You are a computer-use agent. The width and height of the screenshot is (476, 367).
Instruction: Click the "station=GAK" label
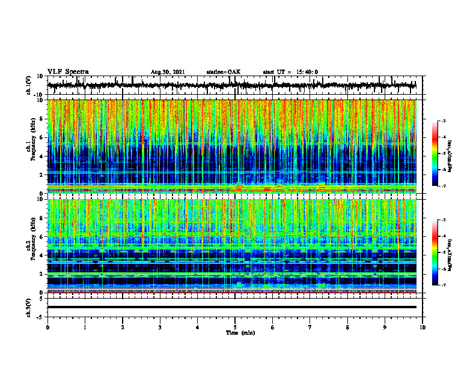click(224, 72)
